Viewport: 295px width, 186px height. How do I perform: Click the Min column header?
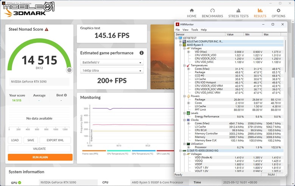pyautogui.click(x=253, y=34)
